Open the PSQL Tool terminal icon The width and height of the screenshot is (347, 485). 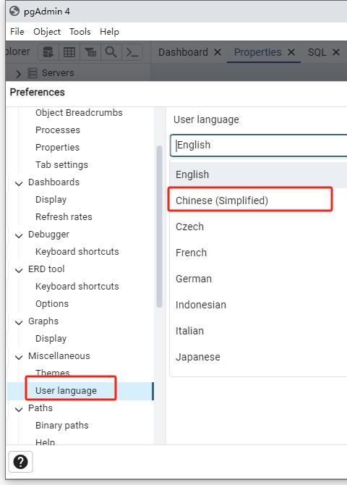click(132, 52)
